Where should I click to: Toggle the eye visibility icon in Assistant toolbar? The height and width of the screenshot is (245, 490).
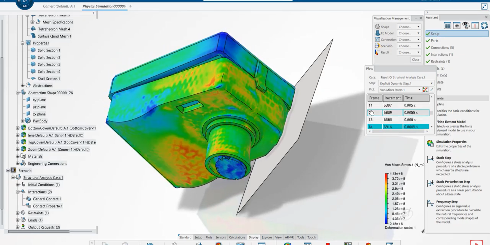tap(457, 26)
